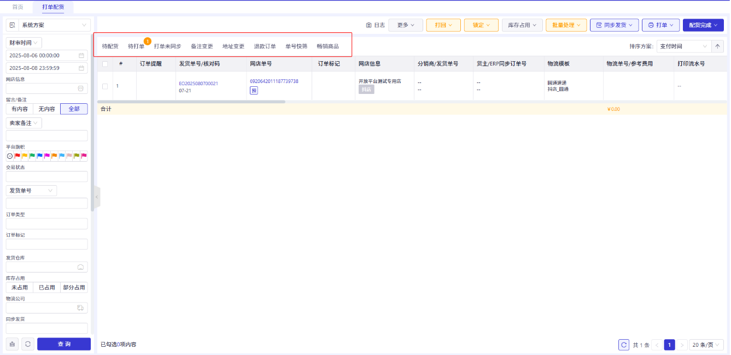Open the 财审时间 dropdown
The height and width of the screenshot is (355, 731).
(x=24, y=43)
